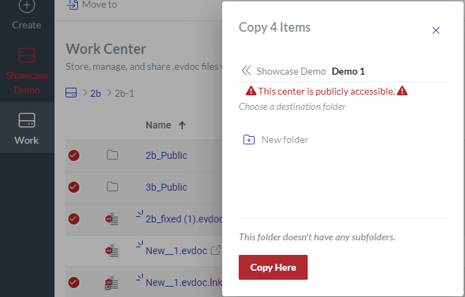Click the 3b_Public folder icon
Image resolution: width=465 pixels, height=297 pixels.
coord(112,186)
